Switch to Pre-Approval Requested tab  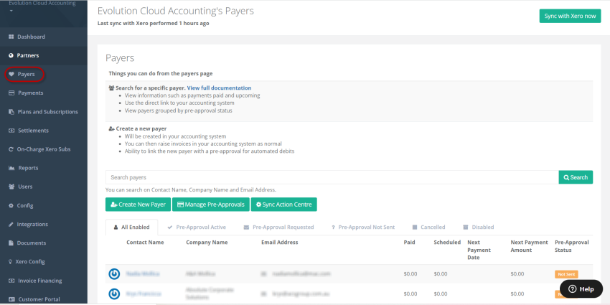[278, 227]
